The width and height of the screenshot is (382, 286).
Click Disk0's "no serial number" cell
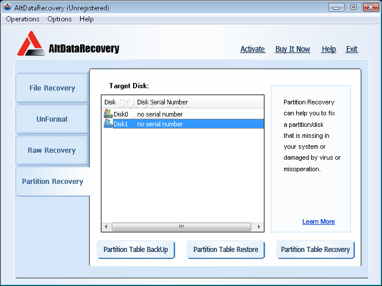pyautogui.click(x=160, y=114)
